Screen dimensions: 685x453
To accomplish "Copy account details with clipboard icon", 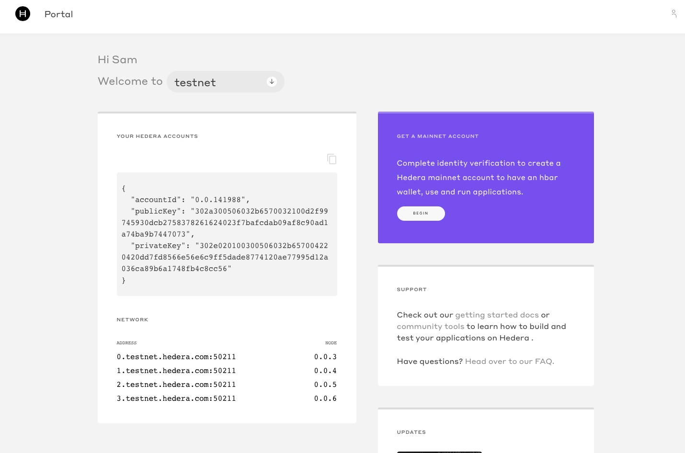I will tap(331, 159).
